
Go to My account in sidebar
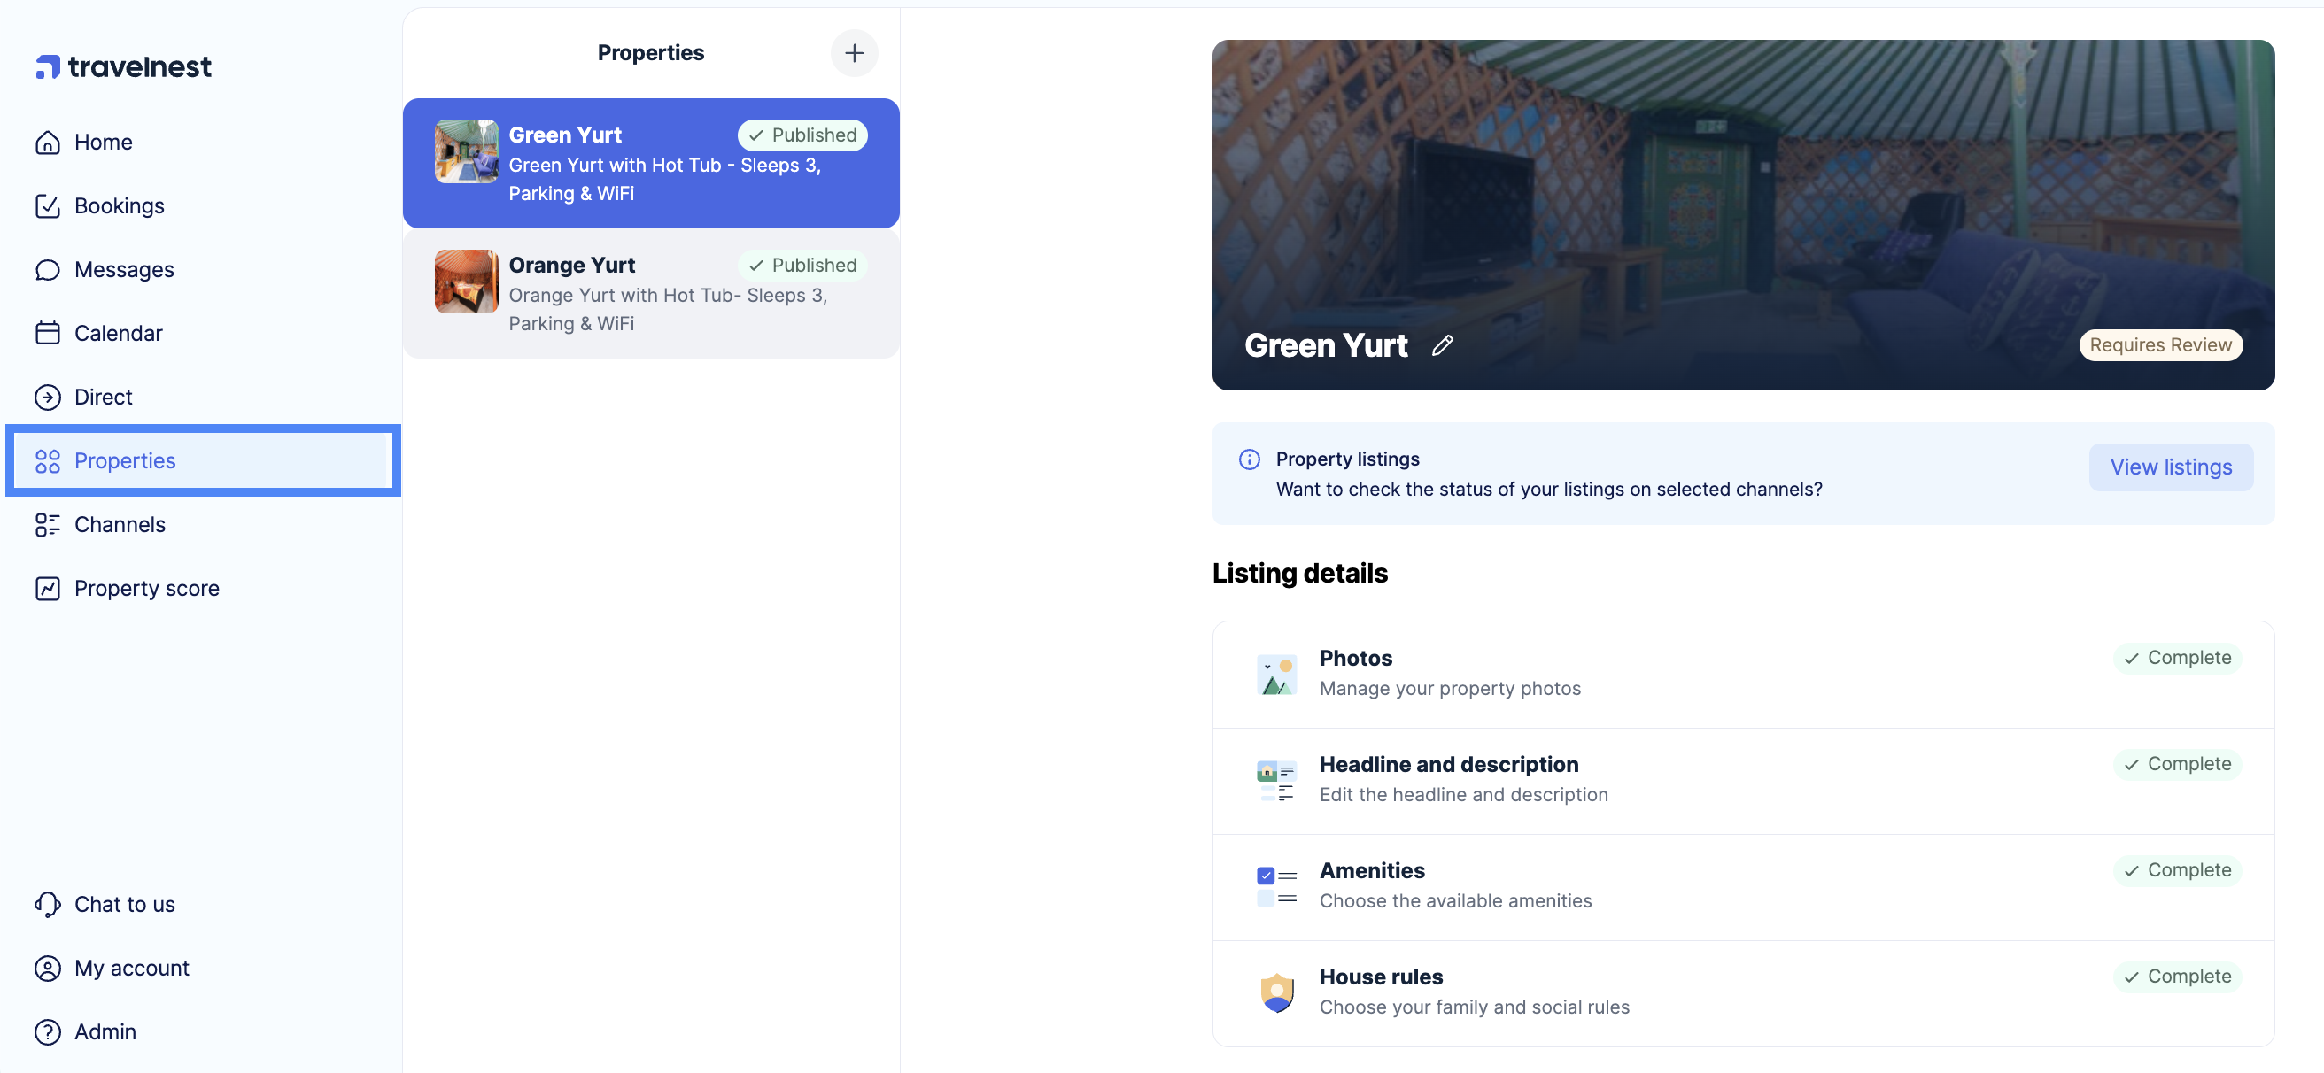[131, 969]
